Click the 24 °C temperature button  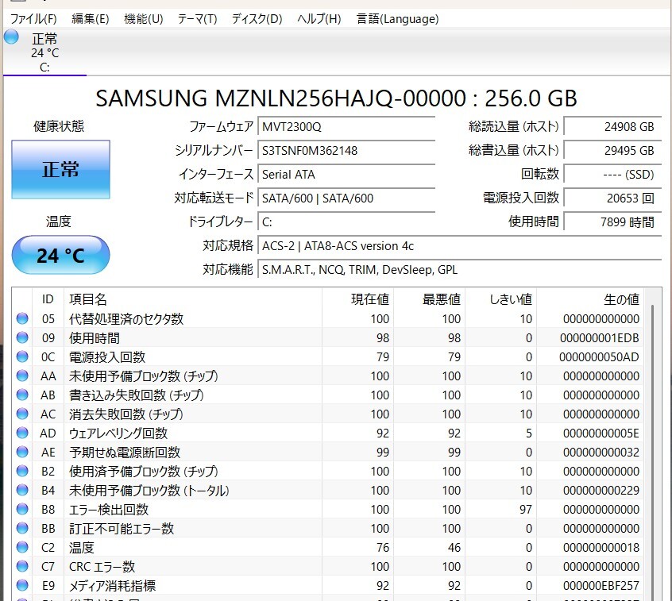pos(60,255)
